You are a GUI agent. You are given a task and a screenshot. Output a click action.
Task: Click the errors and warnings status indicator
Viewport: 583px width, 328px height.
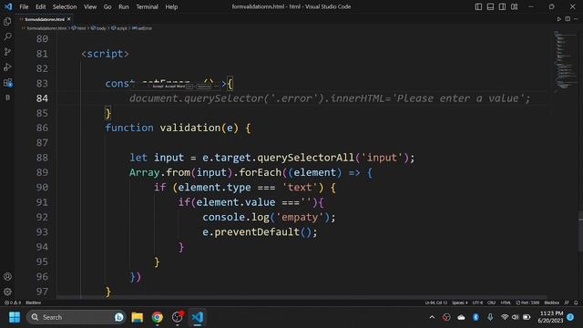[13, 302]
